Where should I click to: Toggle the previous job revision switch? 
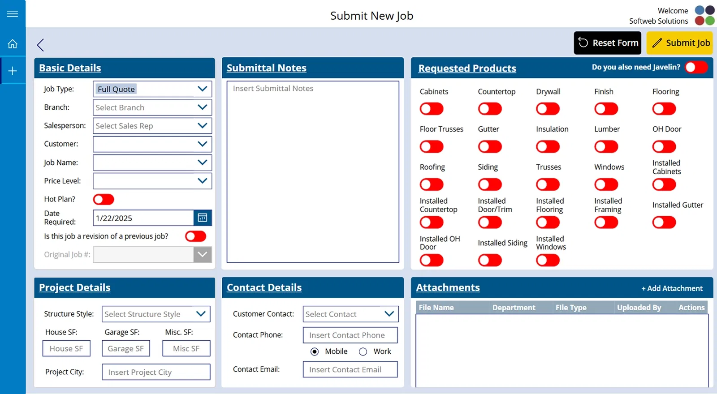pos(195,236)
